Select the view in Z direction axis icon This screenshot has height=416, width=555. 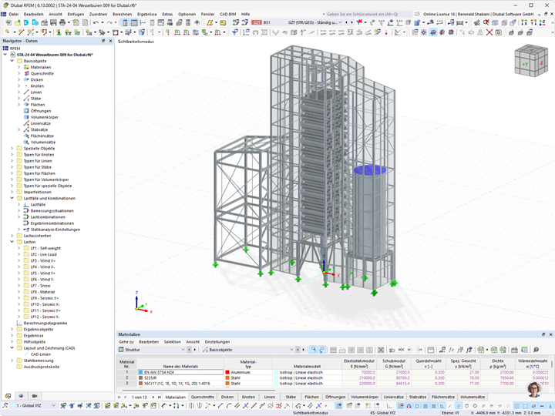click(542, 22)
